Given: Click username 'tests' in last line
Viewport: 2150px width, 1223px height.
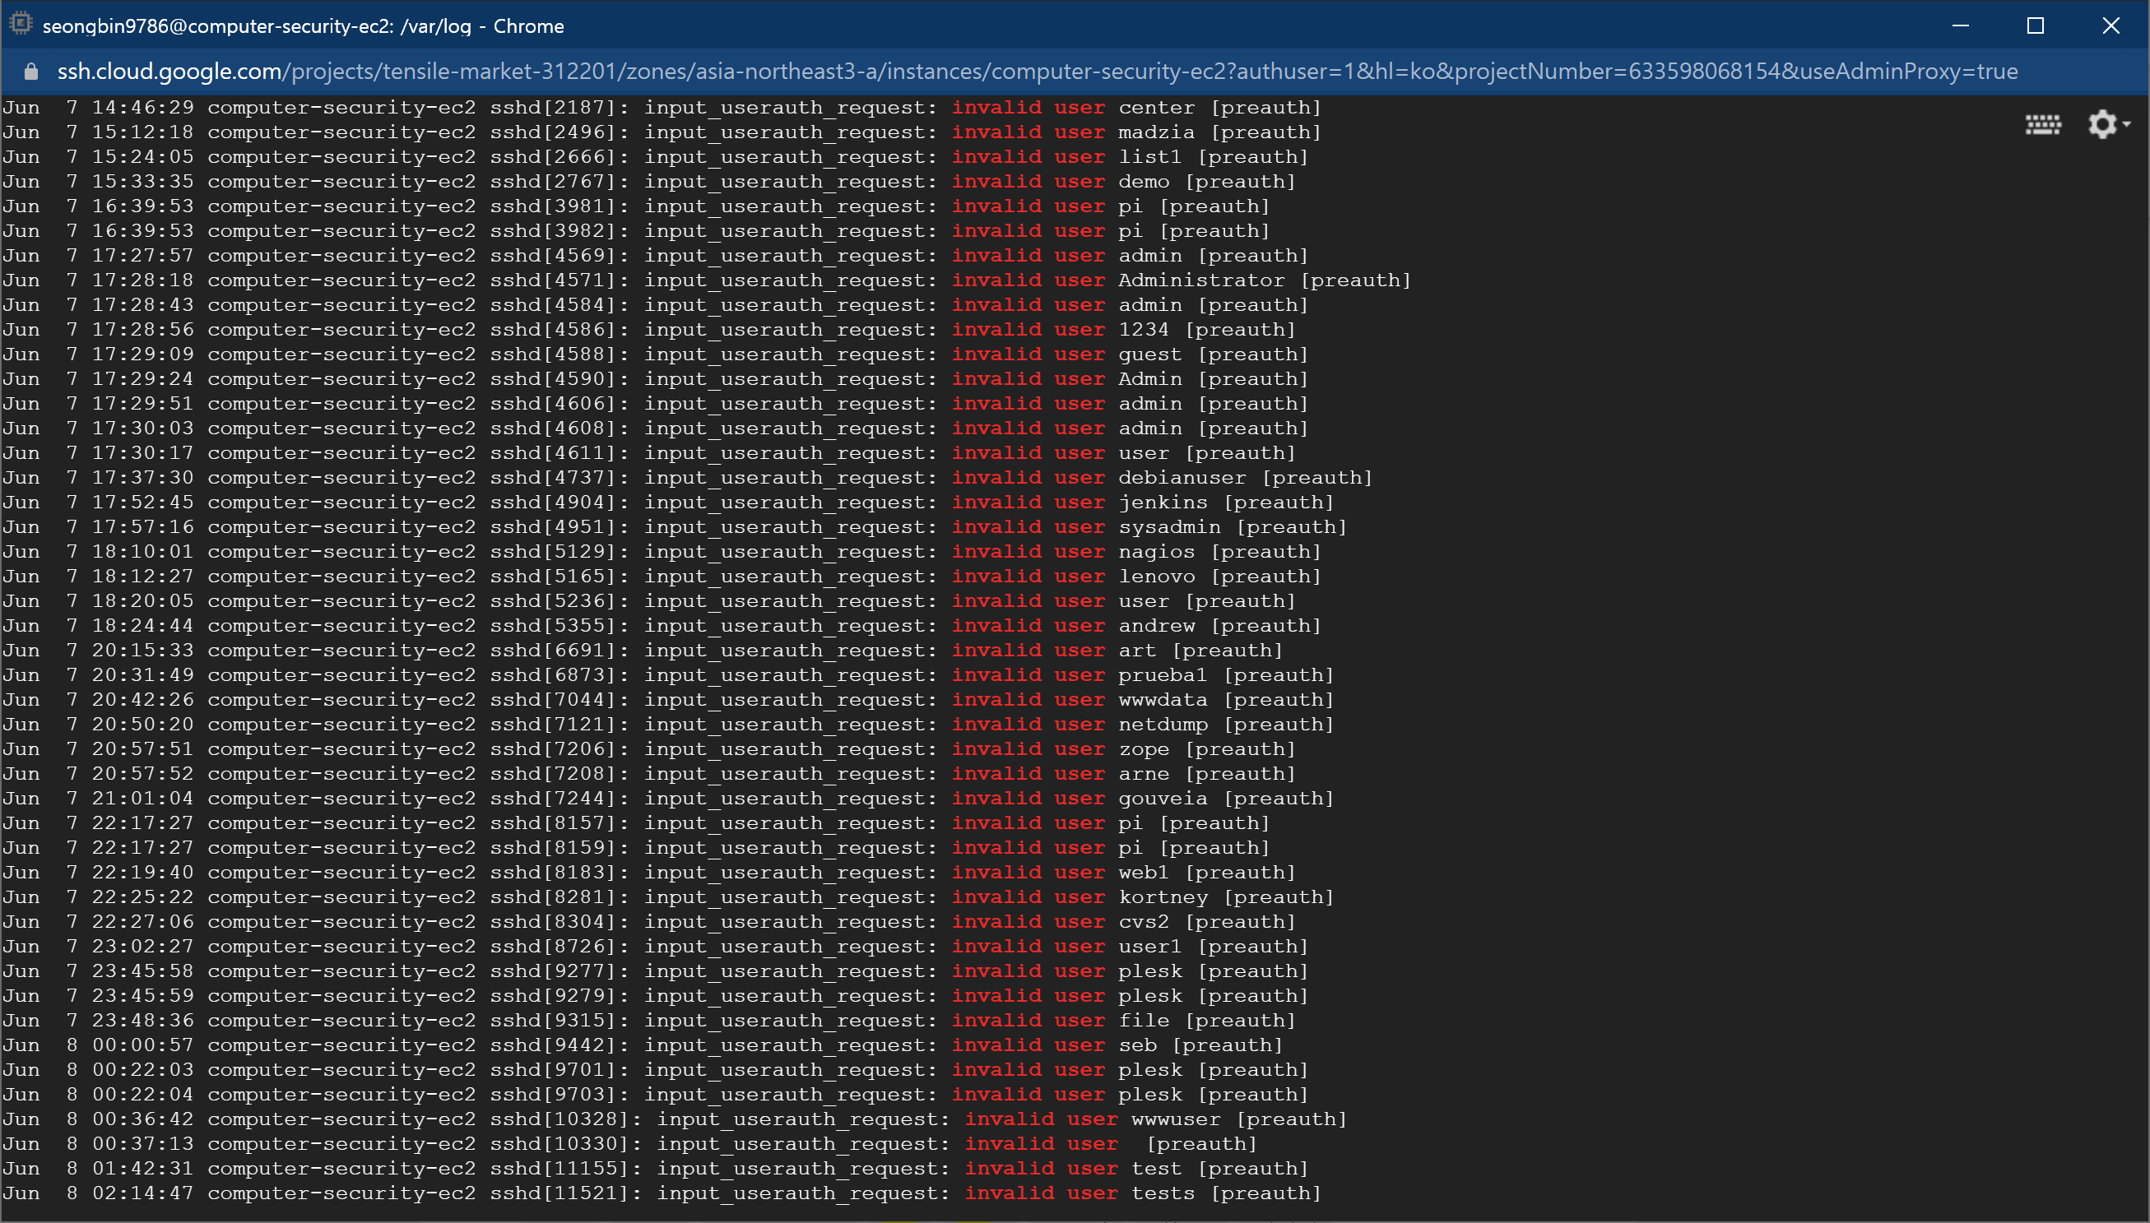Looking at the screenshot, I should click(1163, 1193).
